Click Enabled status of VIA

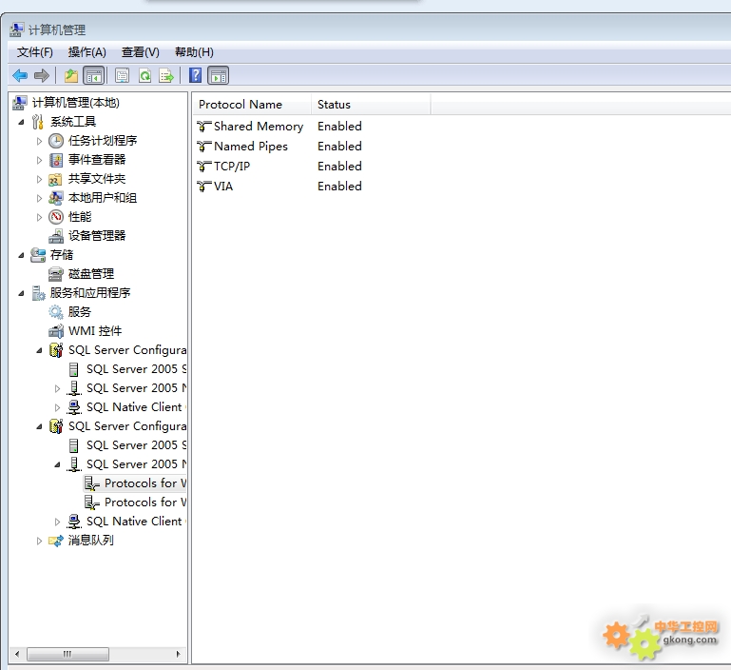coord(339,187)
